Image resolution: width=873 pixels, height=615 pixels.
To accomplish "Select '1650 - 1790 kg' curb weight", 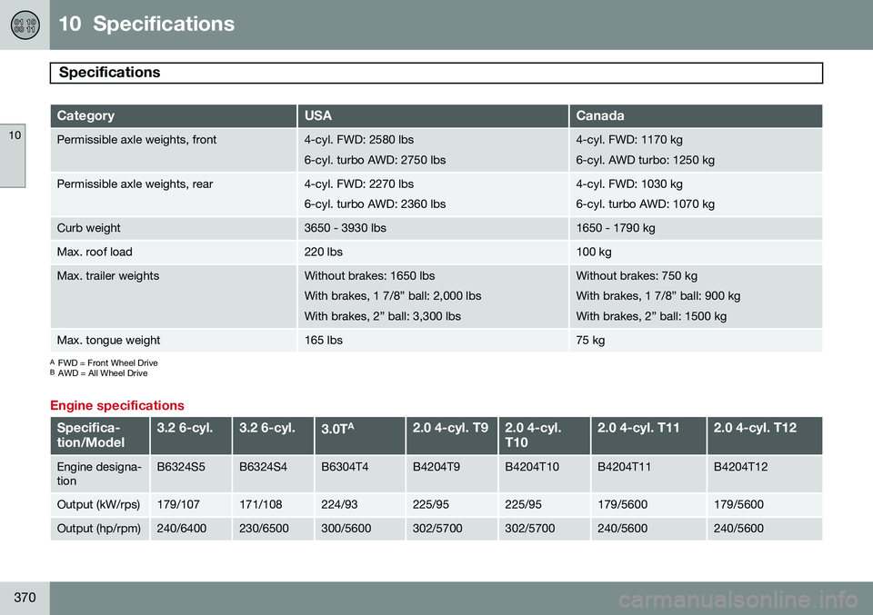I will tap(616, 228).
